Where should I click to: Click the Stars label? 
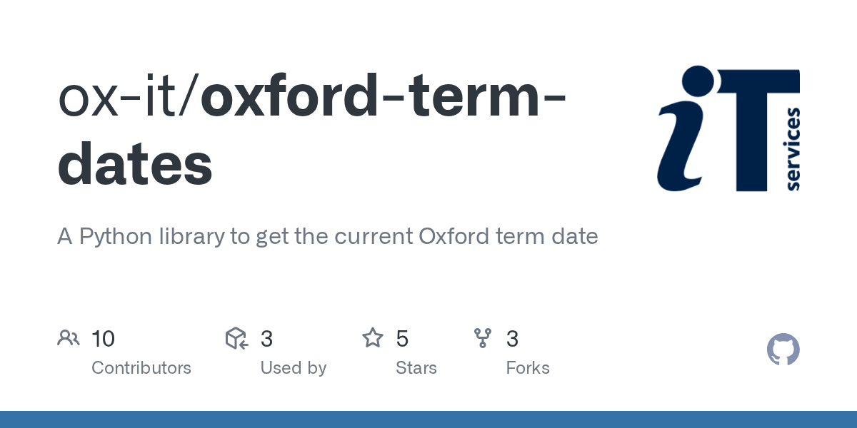[x=416, y=368]
